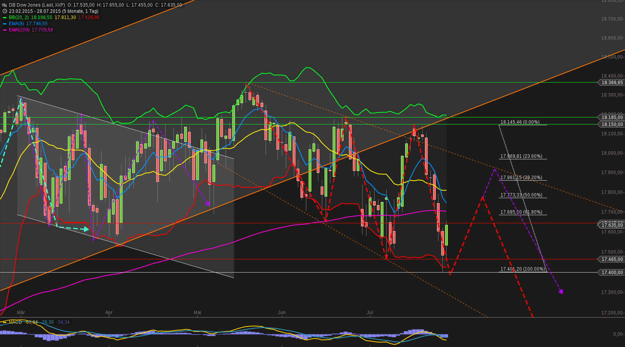
Task: Click the lower Bollinger value 17.426,05
Action: [89, 17]
